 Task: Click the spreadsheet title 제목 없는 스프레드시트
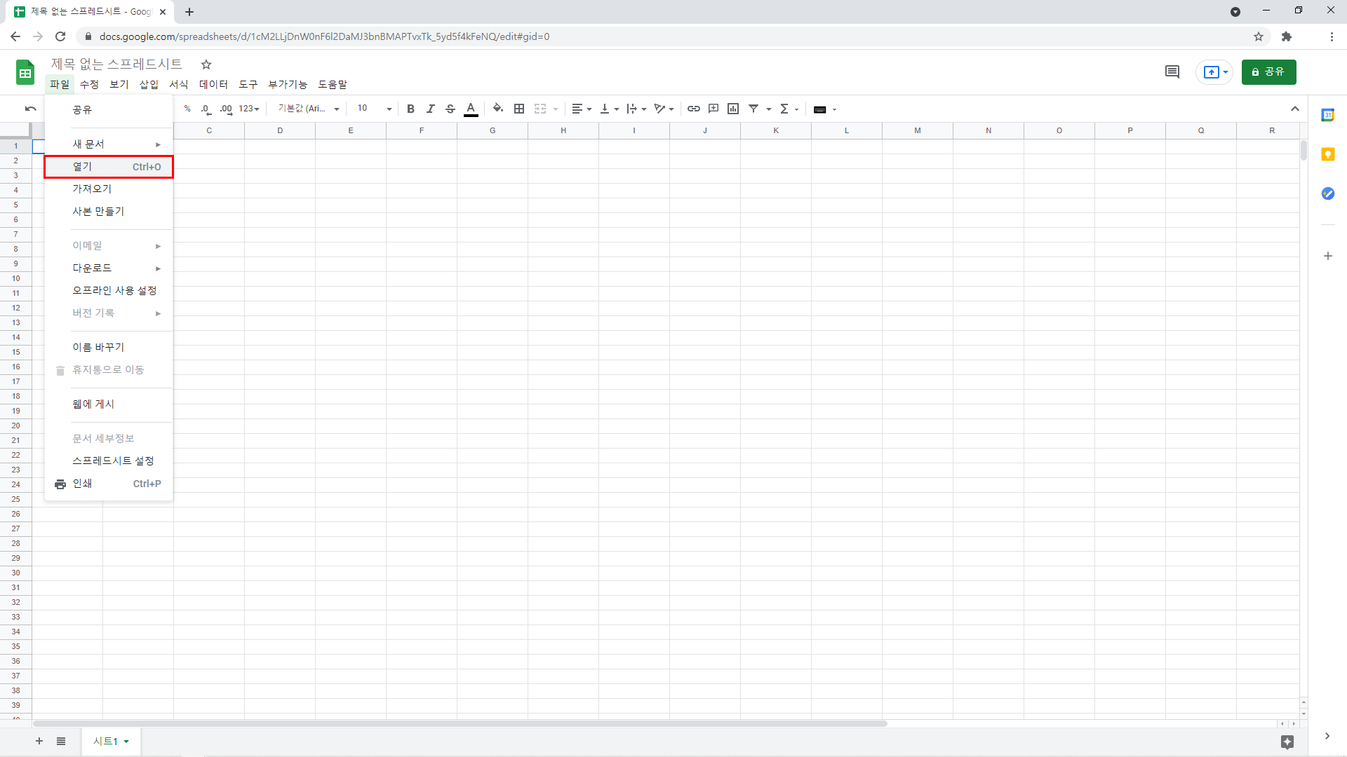[x=116, y=64]
